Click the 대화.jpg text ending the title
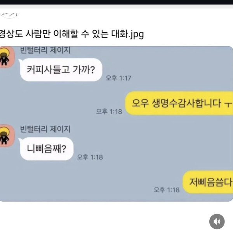Screen dimensions: 233x235 point(127,34)
